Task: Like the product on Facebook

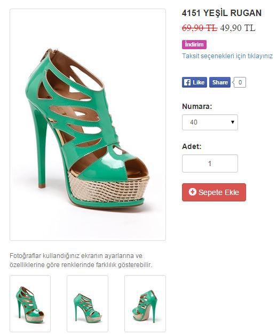Action: coord(194,82)
